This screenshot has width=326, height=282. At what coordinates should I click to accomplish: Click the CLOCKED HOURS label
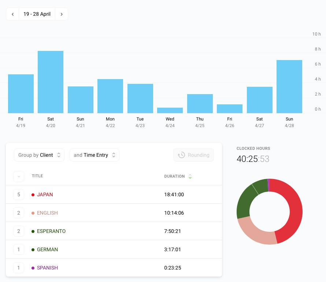click(x=253, y=148)
